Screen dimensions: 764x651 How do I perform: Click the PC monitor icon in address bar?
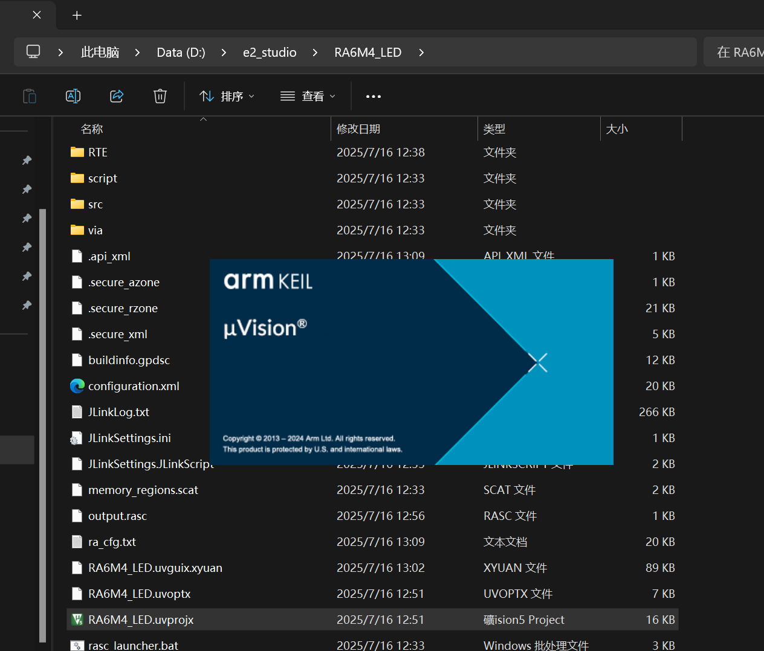[x=33, y=52]
